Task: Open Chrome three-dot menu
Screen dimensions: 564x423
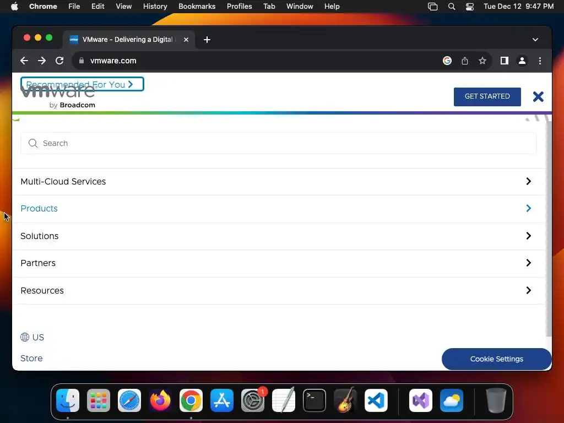Action: [x=540, y=61]
